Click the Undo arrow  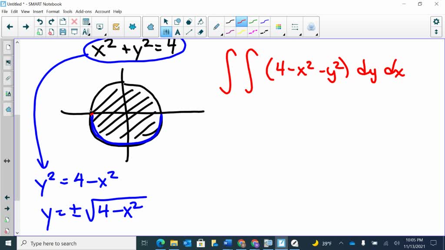coord(40,21)
